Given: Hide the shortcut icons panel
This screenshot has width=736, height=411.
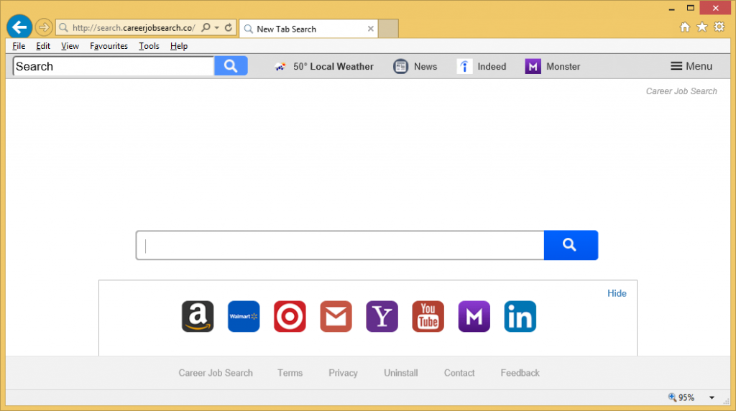Looking at the screenshot, I should (617, 293).
